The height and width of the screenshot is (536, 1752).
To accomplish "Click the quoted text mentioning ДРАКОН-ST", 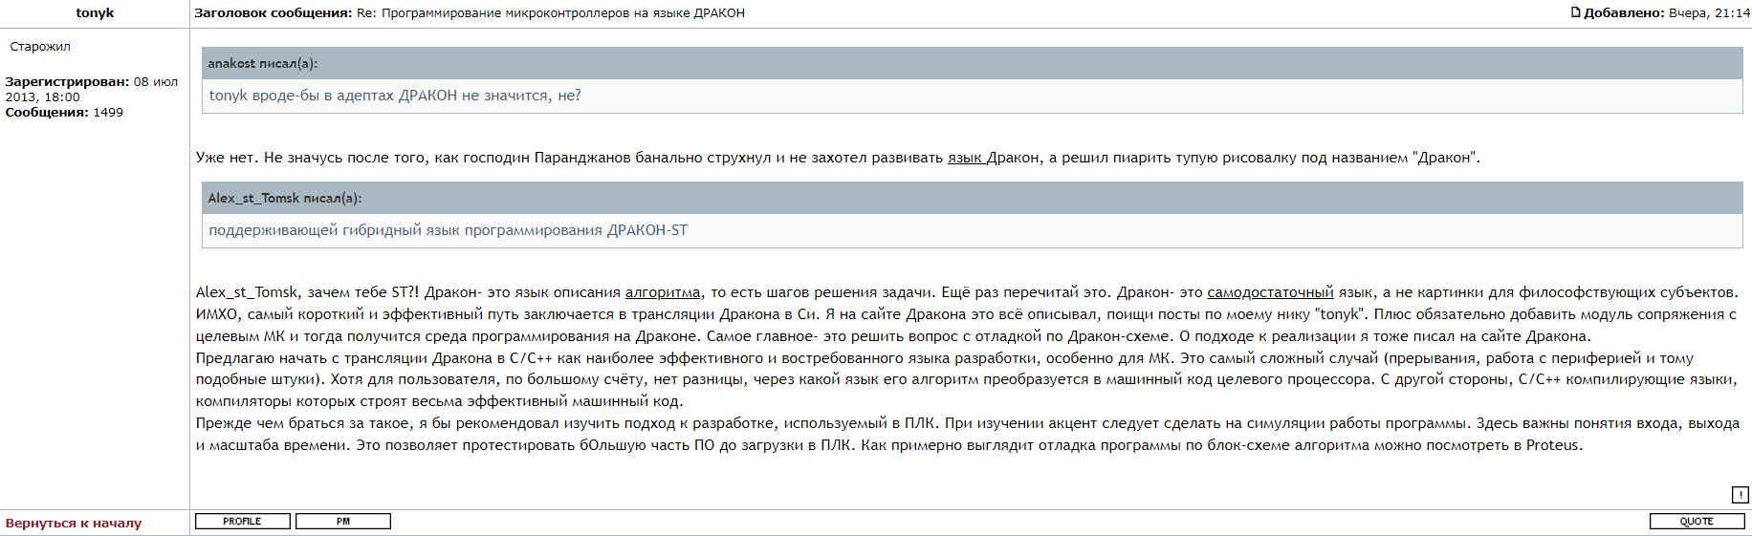I will point(448,230).
